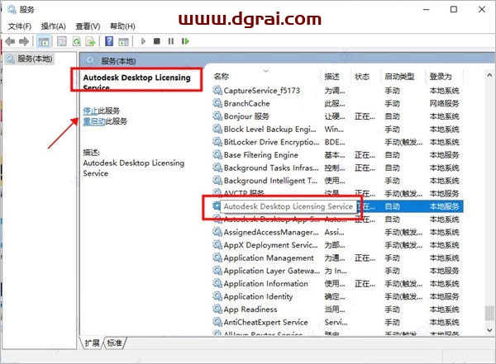This screenshot has height=364, width=496.
Task: Click the scrollbar up arrow
Action: click(x=489, y=75)
